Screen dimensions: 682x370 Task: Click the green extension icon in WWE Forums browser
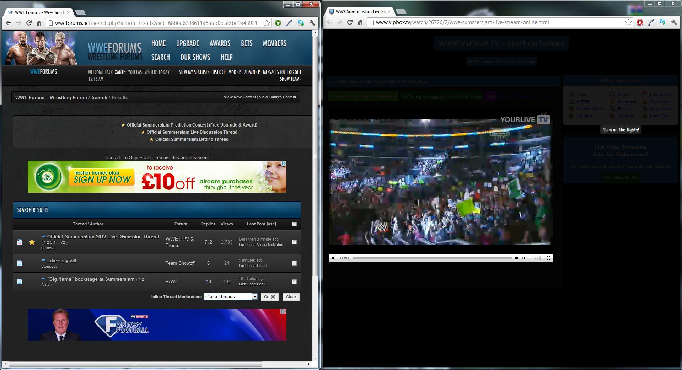tap(278, 23)
